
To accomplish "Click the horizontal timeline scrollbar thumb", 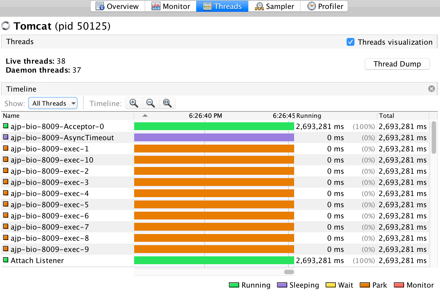I will 289,272.
